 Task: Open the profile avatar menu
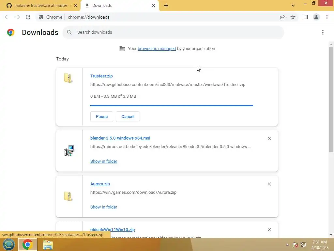click(316, 17)
